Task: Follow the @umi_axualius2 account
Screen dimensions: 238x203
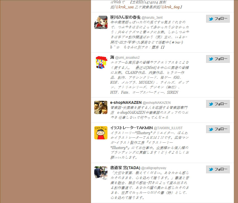Action: pos(218,59)
